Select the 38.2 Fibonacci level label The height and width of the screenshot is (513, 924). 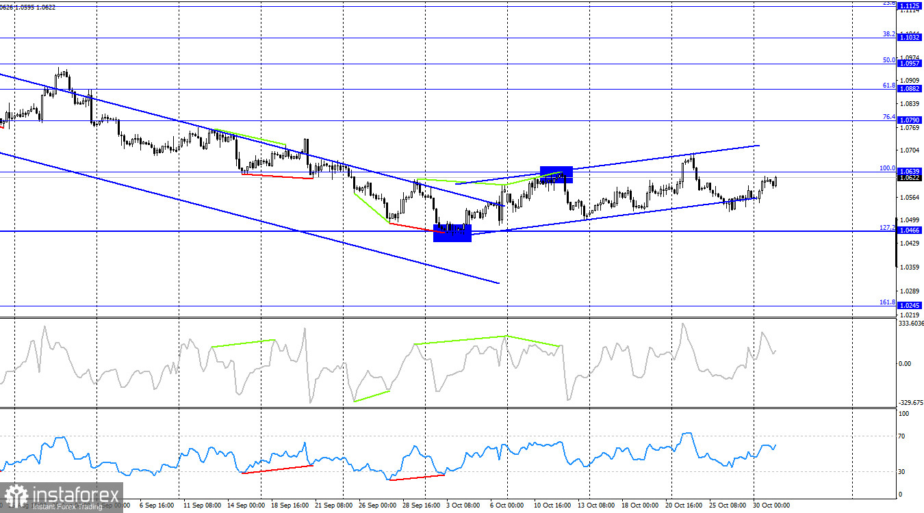(x=888, y=34)
